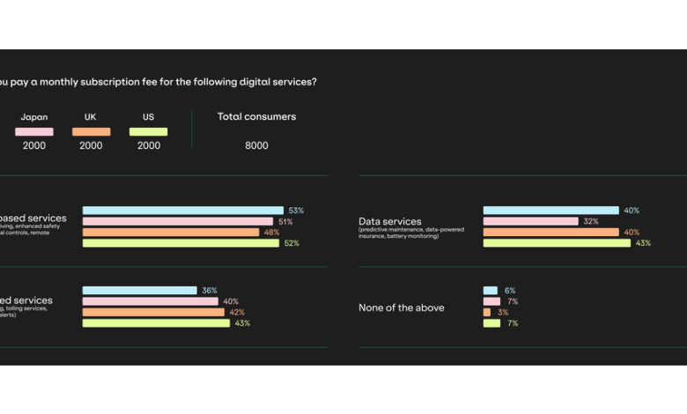Select the small orange 3% bar
Screen dimensions: 687x414
point(487,313)
